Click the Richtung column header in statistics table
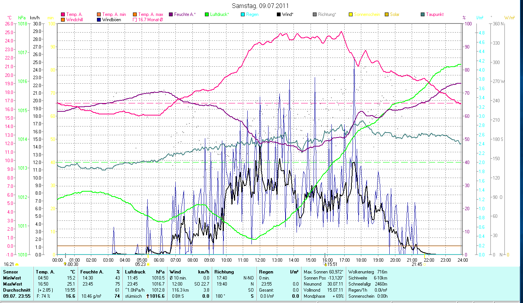This screenshot has height=303, width=523. tap(224, 272)
